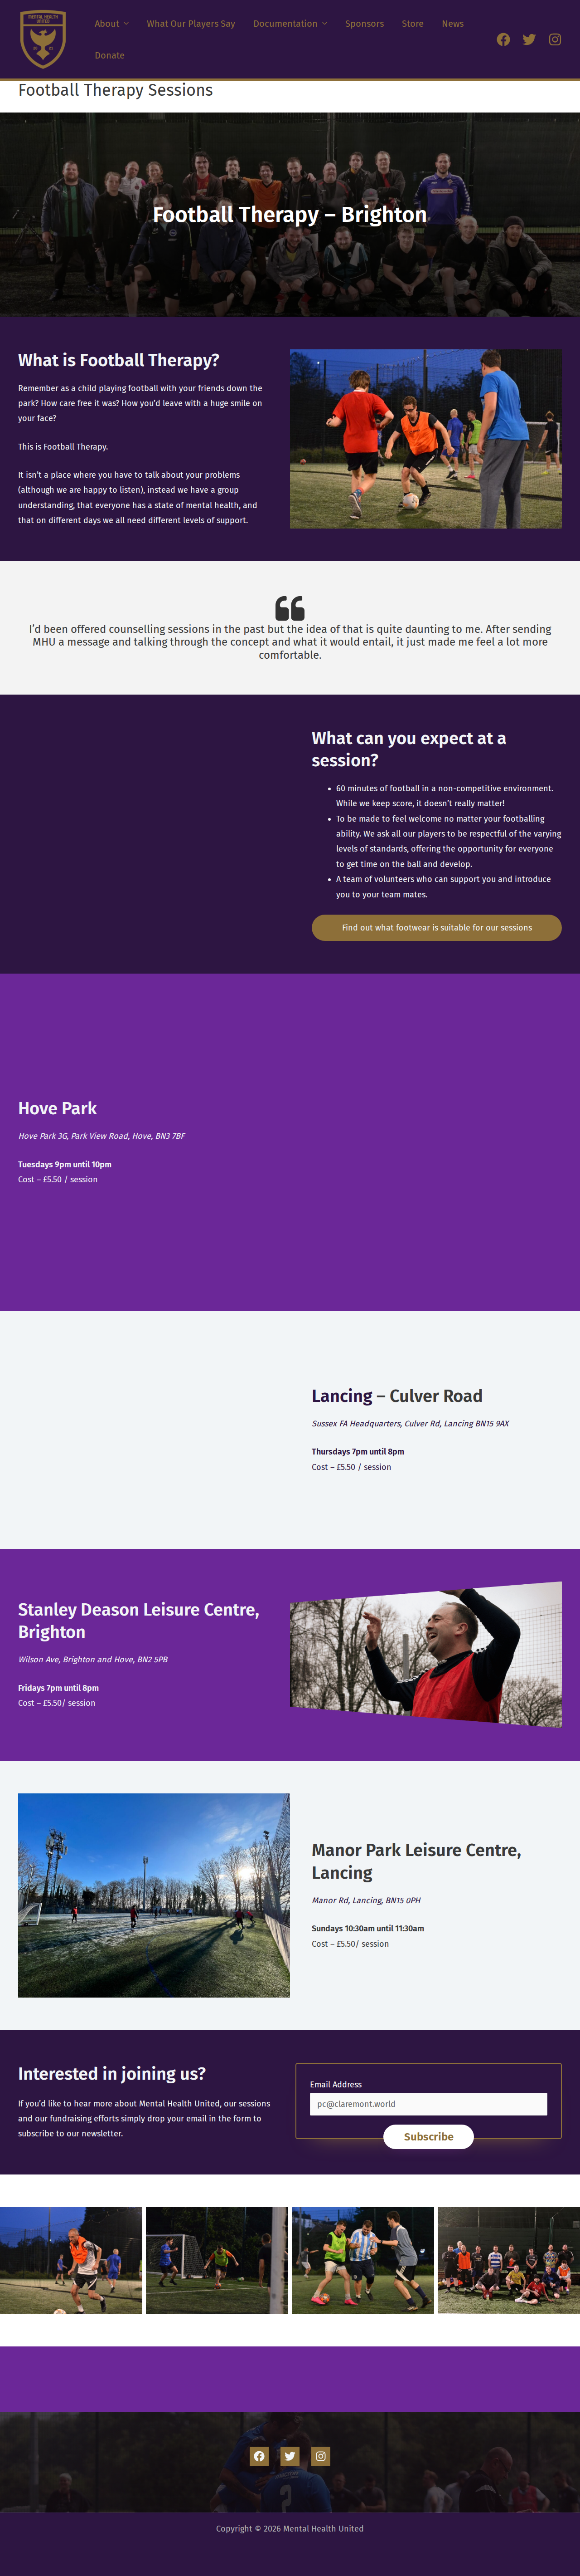Image resolution: width=580 pixels, height=2576 pixels.
Task: Click the "Hove Park" heading
Action: pyautogui.click(x=58, y=1108)
